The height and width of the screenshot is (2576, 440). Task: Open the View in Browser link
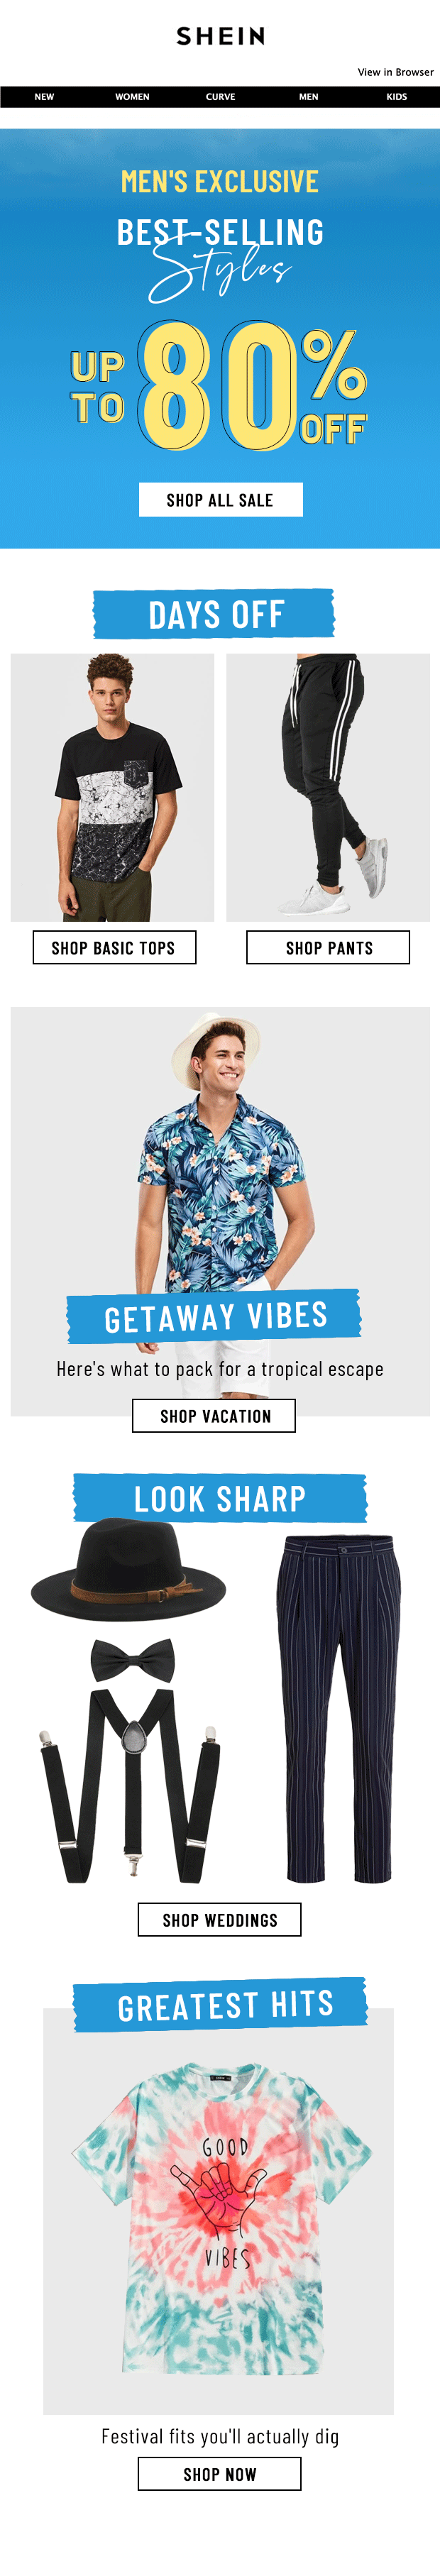coord(395,72)
